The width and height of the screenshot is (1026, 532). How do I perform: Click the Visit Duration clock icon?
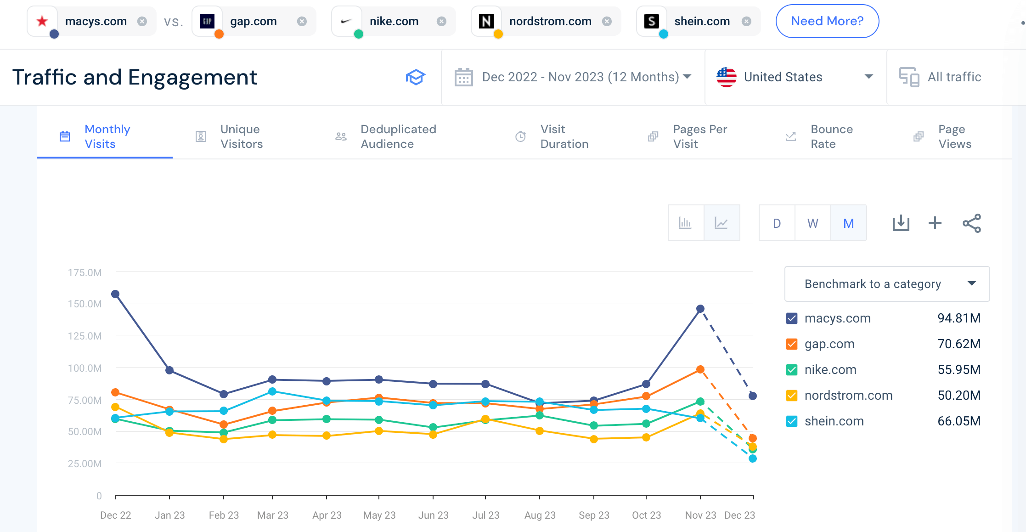[x=520, y=136]
